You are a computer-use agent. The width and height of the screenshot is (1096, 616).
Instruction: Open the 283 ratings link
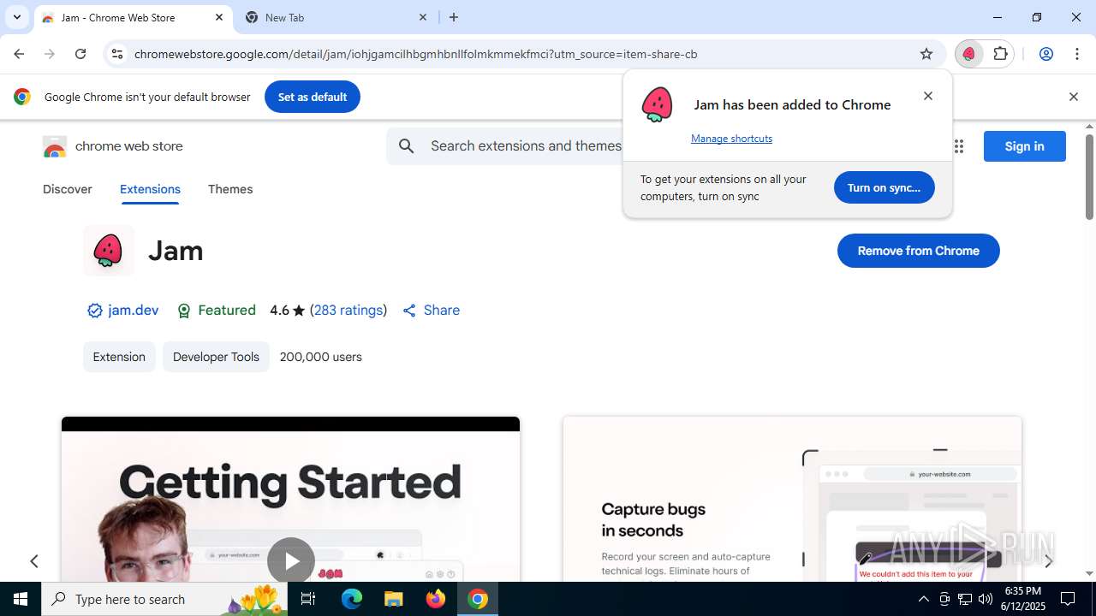tap(348, 311)
